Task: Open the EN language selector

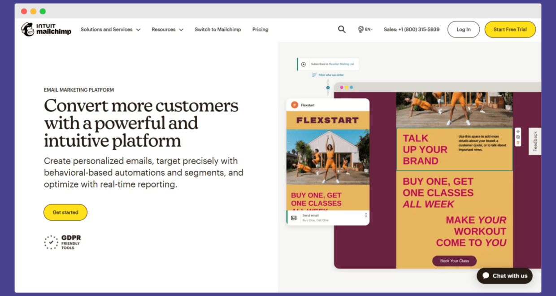Action: (365, 29)
